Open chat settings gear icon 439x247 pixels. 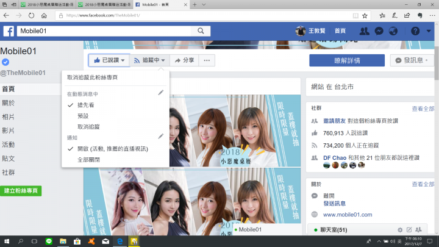pos(400,230)
